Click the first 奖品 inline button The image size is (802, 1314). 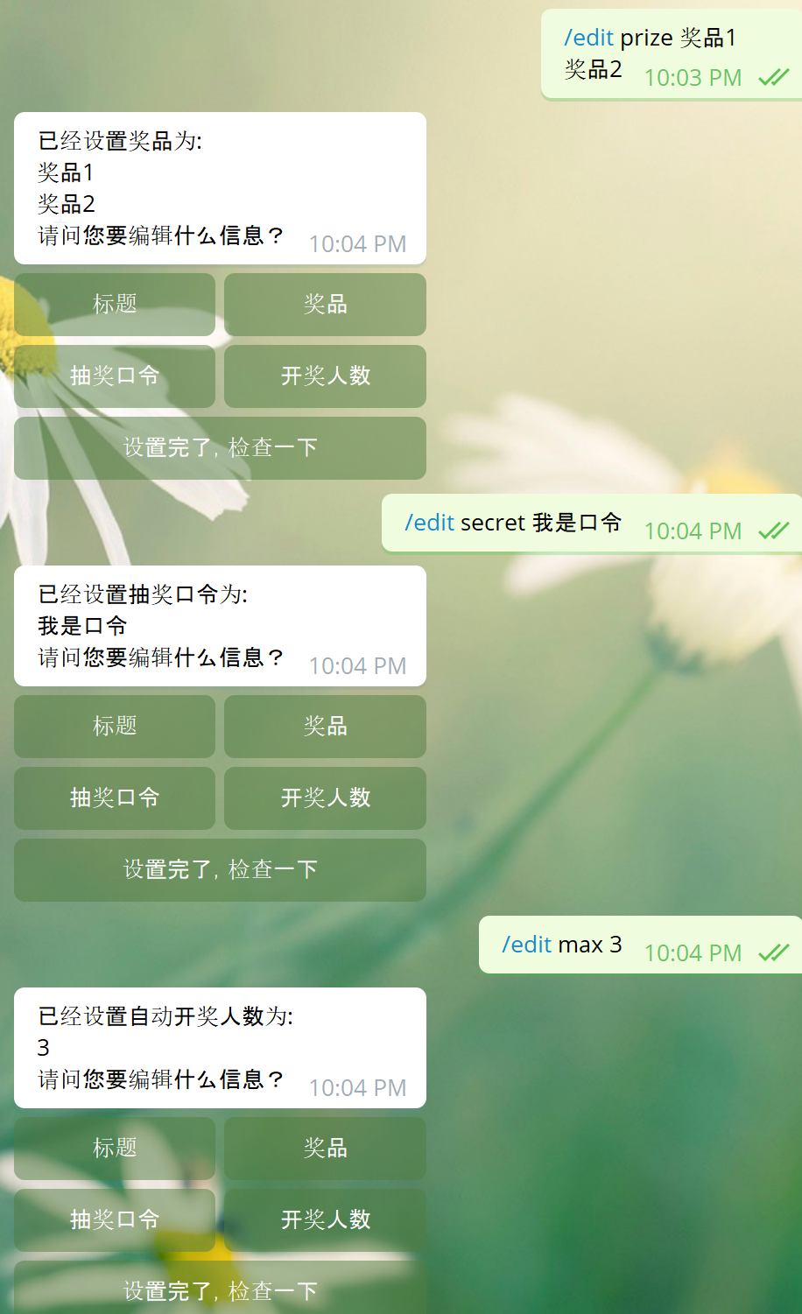pos(325,305)
